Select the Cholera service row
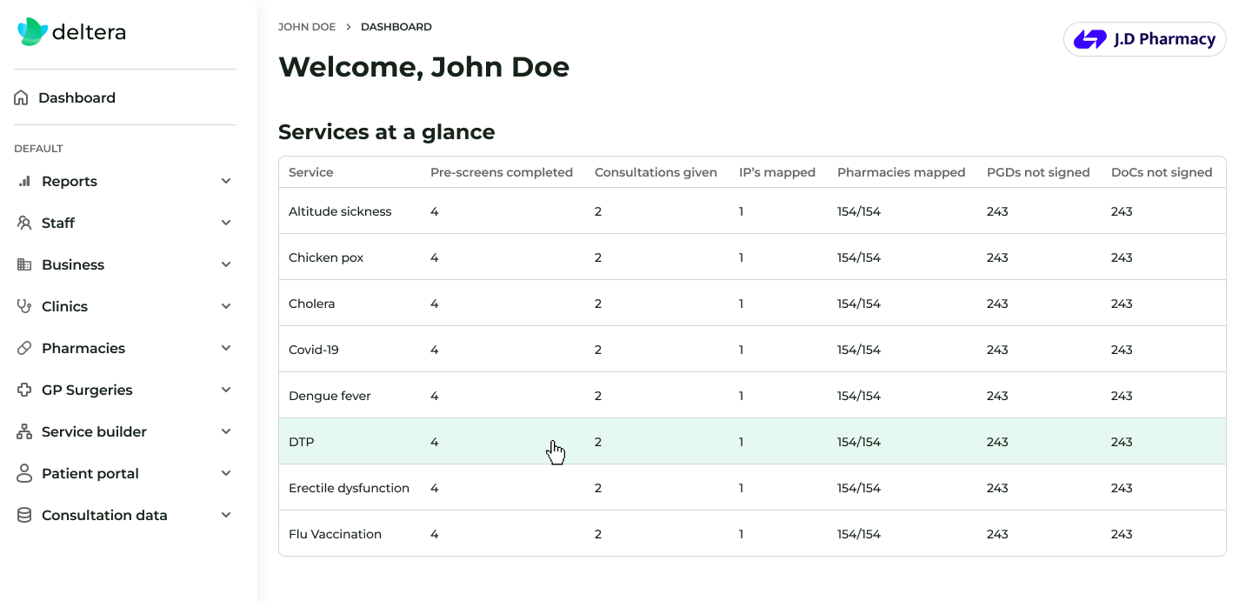 [752, 304]
